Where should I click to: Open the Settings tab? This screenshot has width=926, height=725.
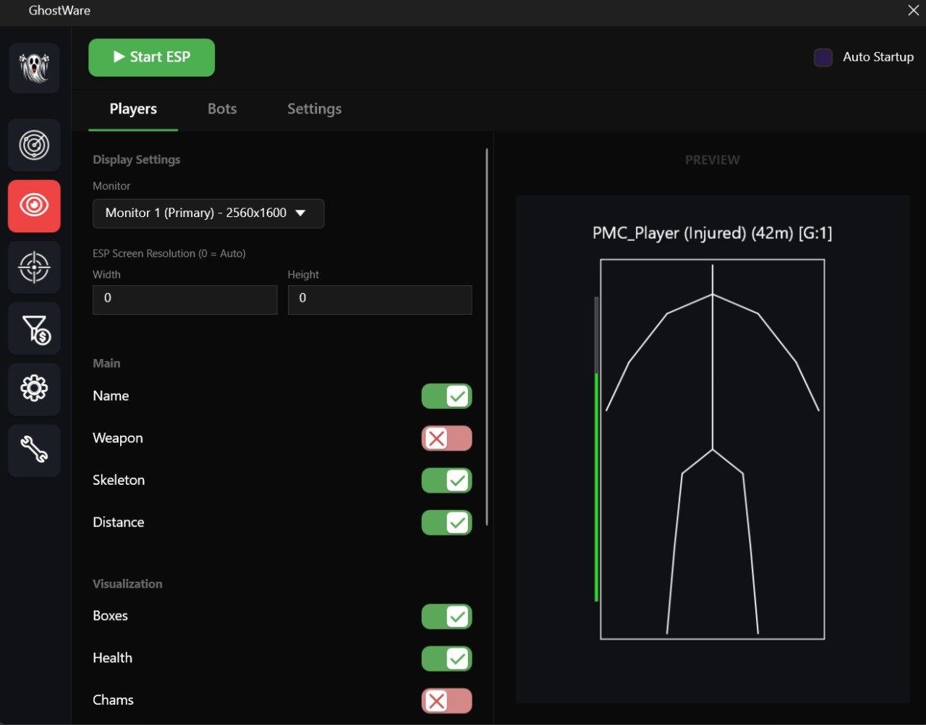(314, 109)
